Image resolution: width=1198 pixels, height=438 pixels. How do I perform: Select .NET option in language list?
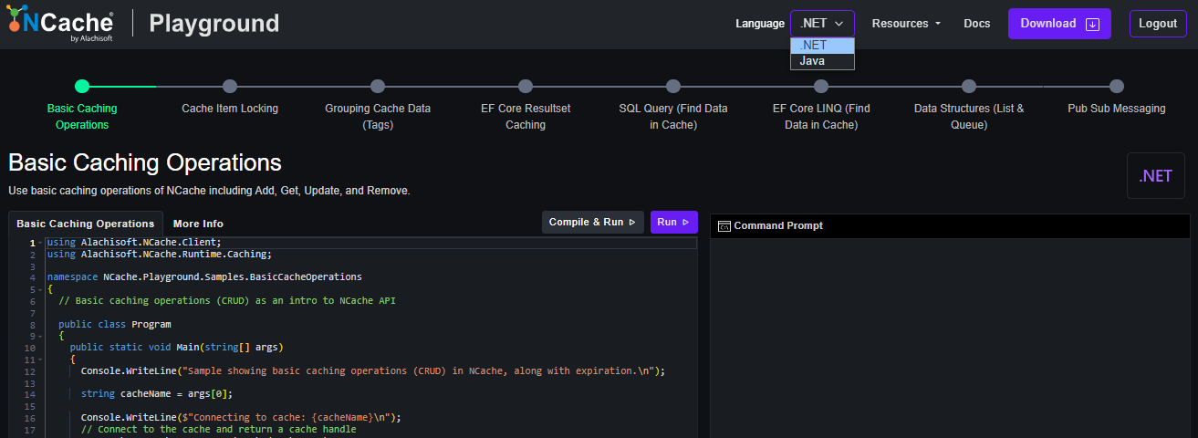(x=822, y=46)
